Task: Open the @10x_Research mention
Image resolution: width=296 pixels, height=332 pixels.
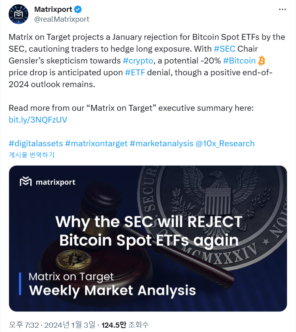Action: pos(225,144)
